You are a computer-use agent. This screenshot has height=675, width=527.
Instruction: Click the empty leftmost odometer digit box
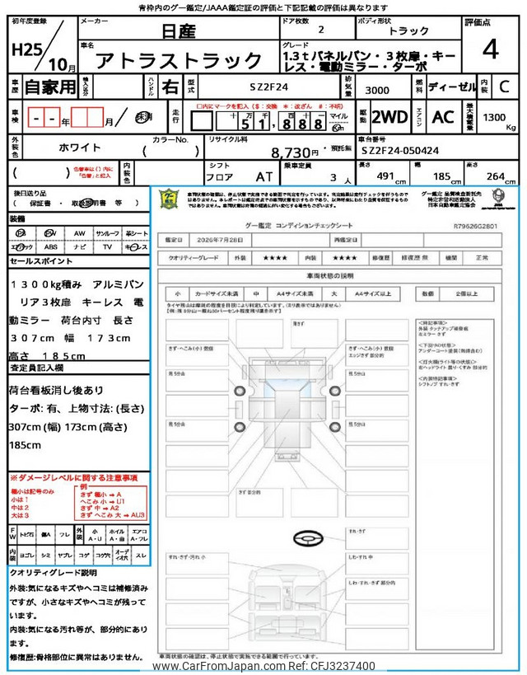202,121
